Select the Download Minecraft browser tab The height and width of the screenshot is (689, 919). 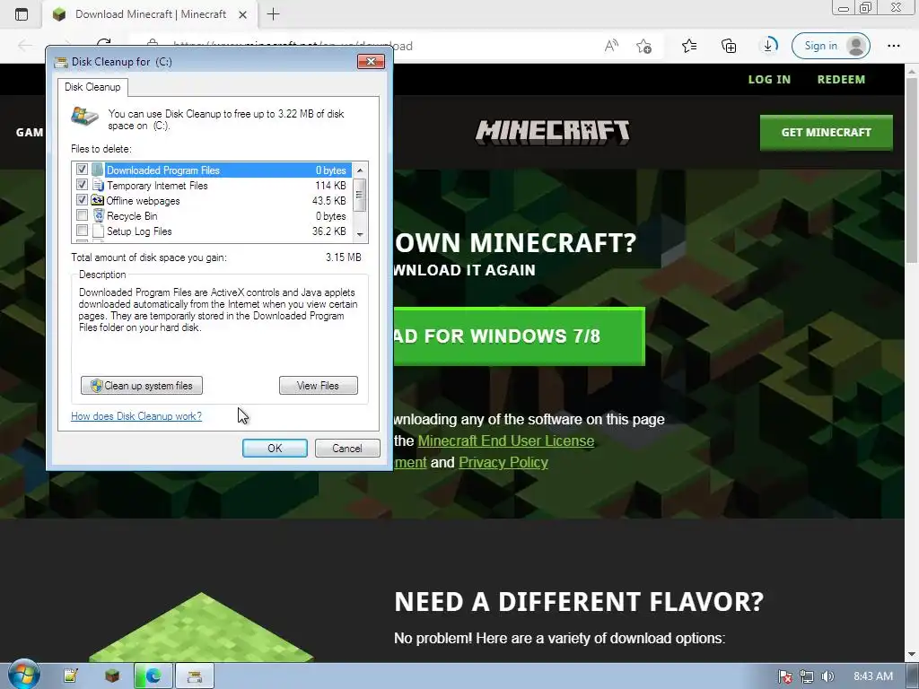150,14
